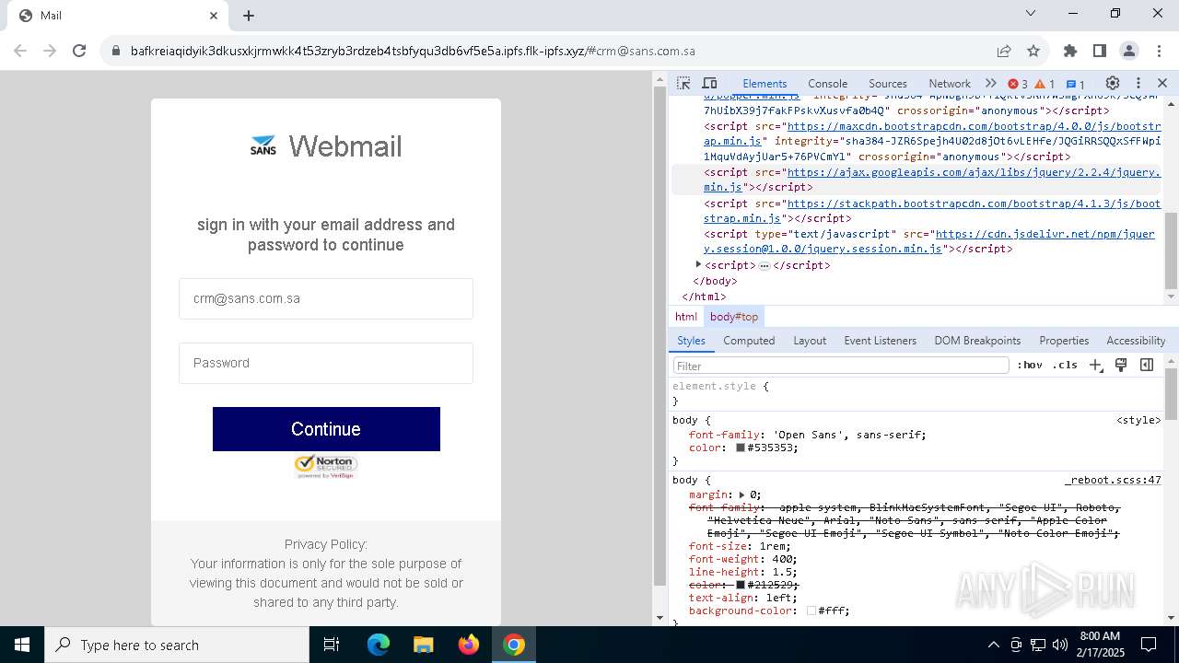Expand the collapsed script element
This screenshot has height=663, width=1179.
(698, 264)
